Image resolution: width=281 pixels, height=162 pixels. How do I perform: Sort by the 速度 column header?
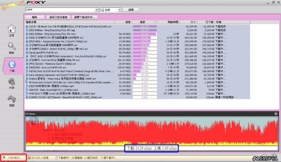(123, 22)
